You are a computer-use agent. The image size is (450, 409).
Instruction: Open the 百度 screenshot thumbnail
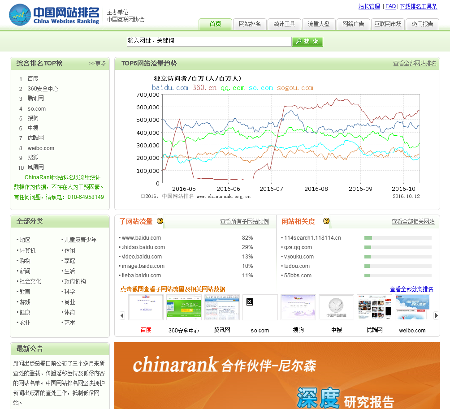click(146, 307)
